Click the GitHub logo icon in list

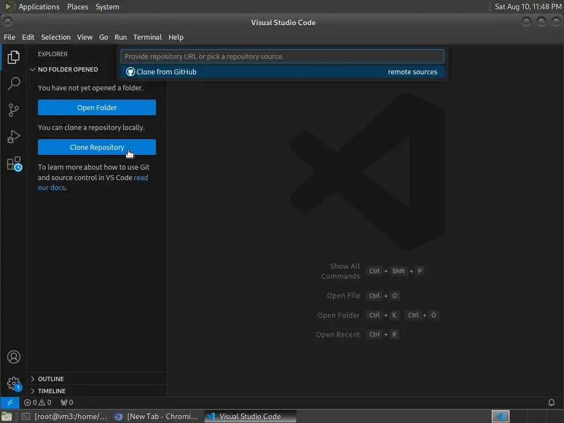[x=130, y=72]
